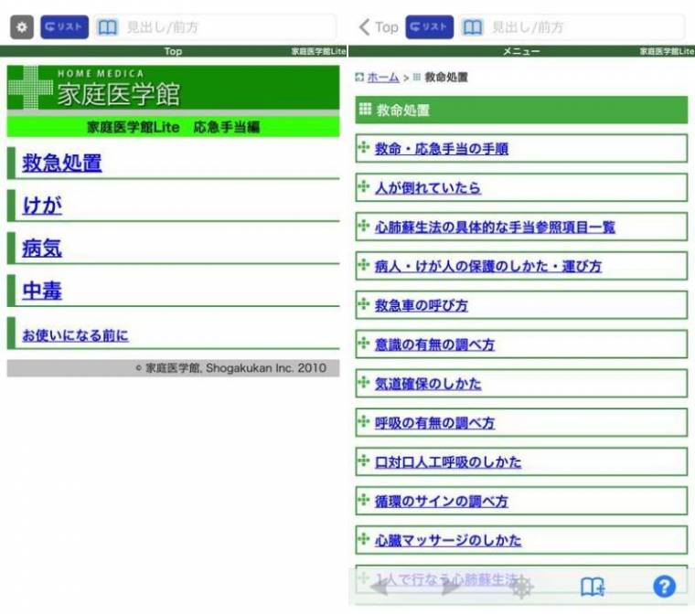
Task: Tap the forward arrow in bottom toolbar
Action: pos(451,588)
